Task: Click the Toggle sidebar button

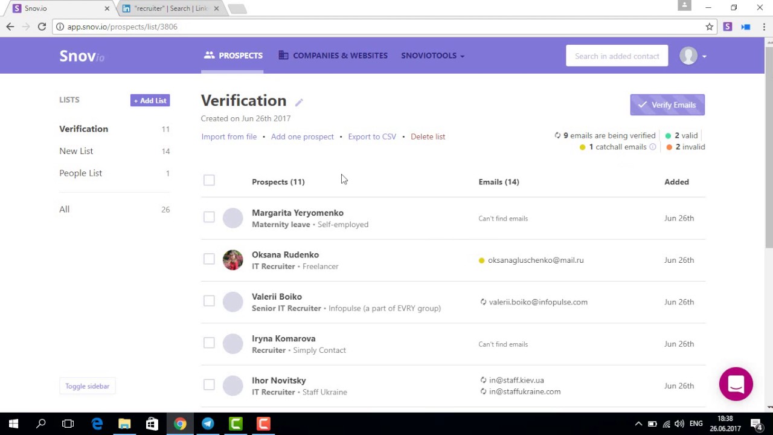Action: pos(87,386)
